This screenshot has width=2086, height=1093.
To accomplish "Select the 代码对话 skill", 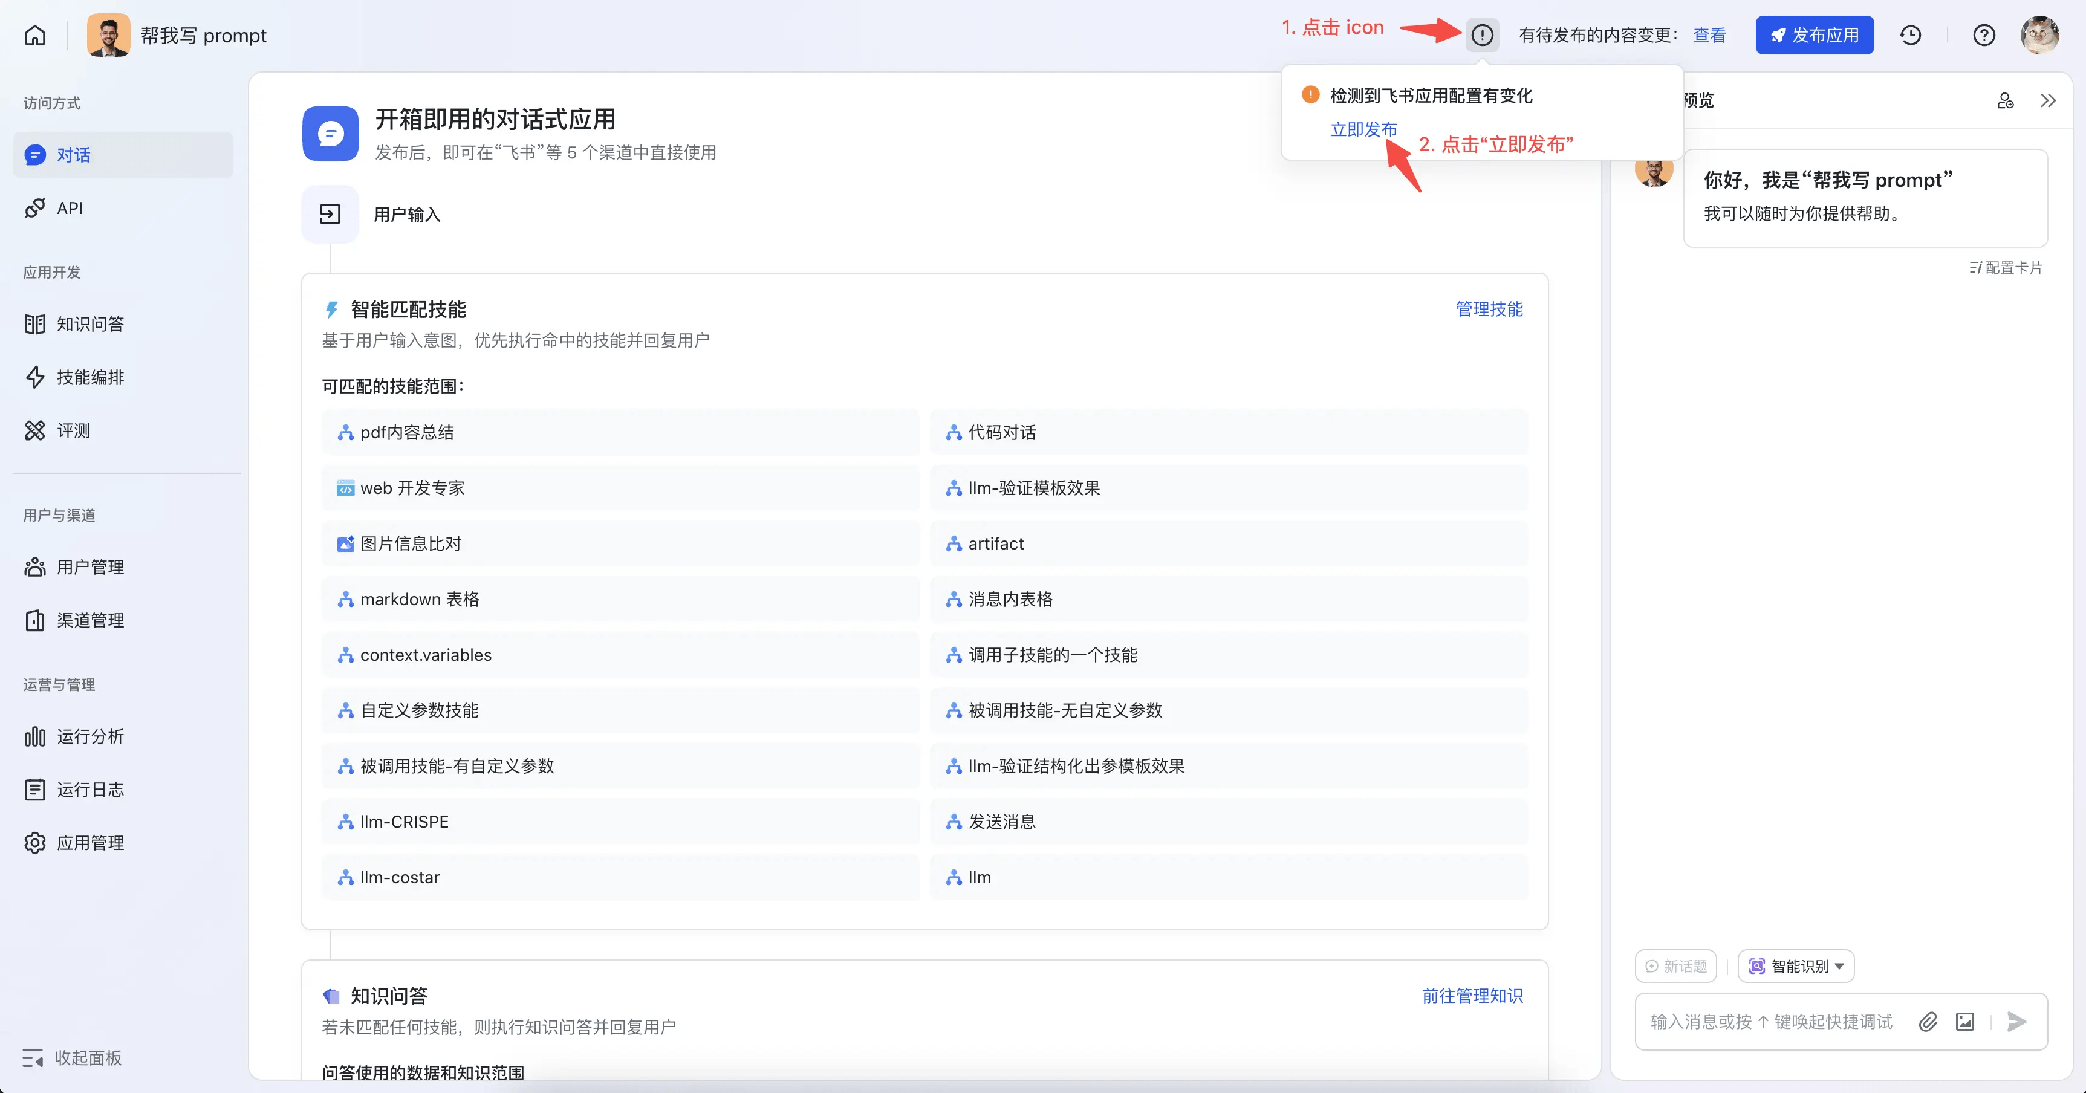I will point(1229,432).
